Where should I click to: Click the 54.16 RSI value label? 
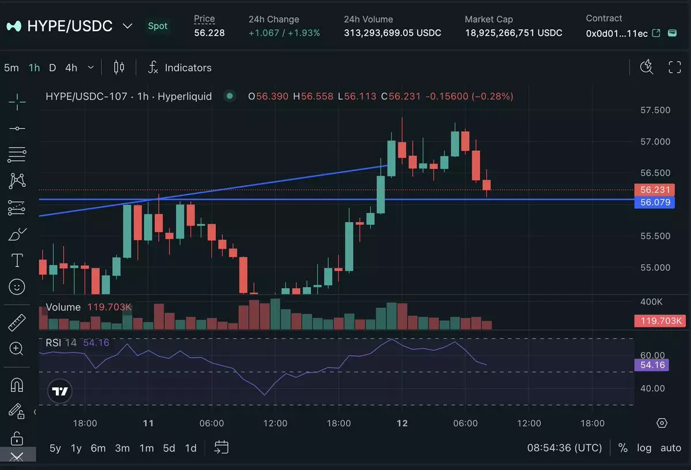click(x=651, y=365)
